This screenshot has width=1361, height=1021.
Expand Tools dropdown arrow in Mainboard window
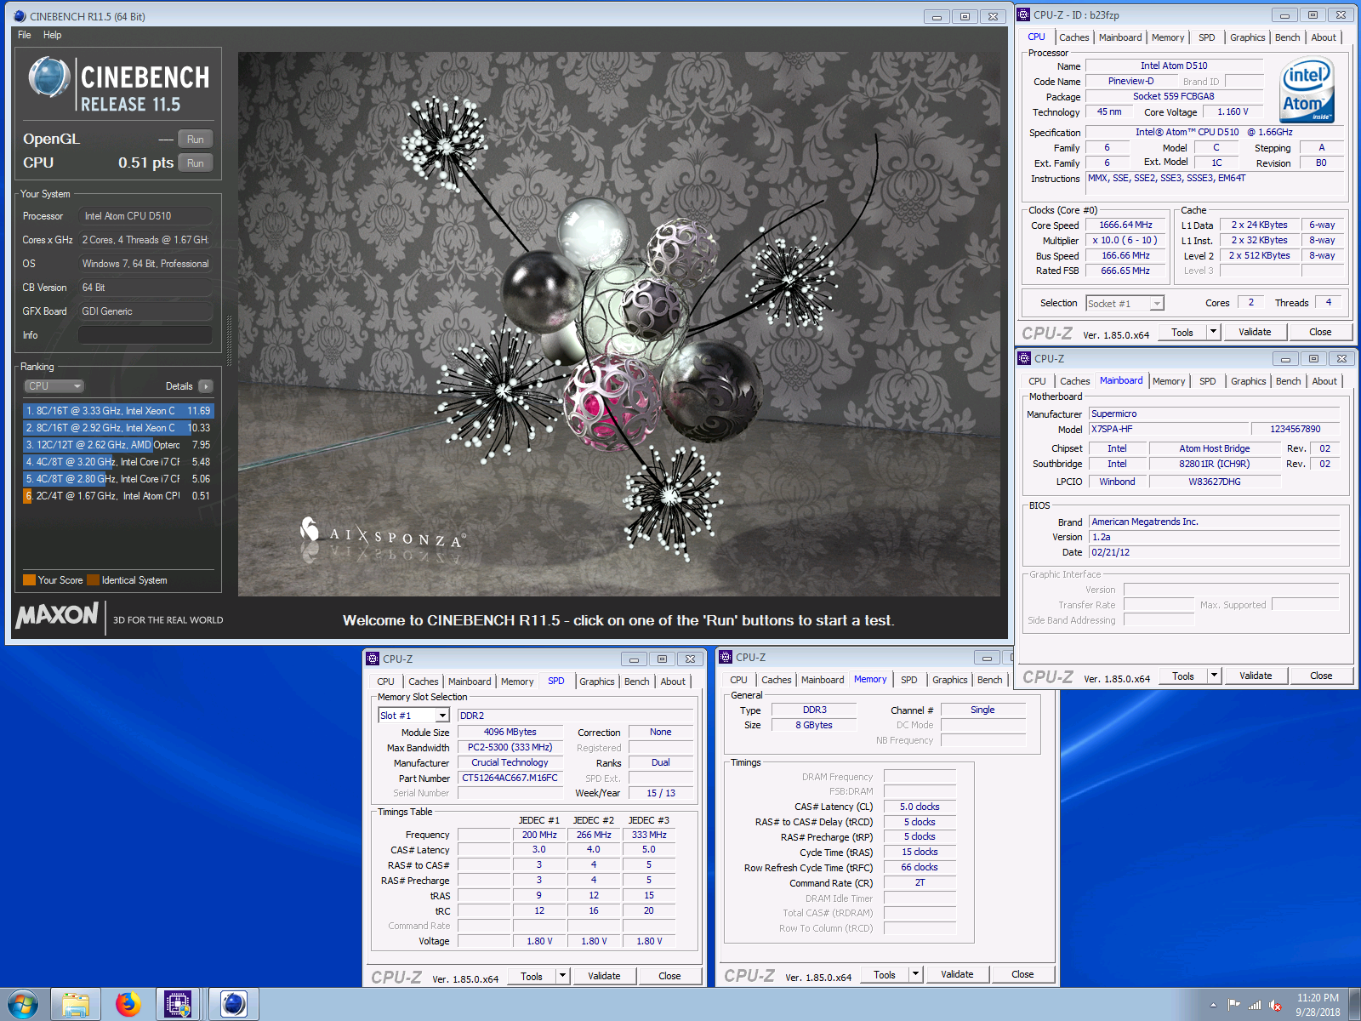coord(1215,676)
